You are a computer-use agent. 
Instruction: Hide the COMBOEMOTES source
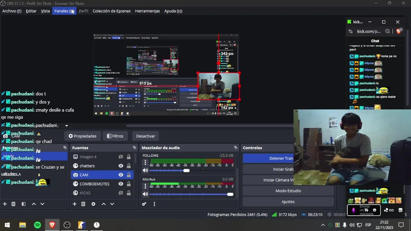121,184
